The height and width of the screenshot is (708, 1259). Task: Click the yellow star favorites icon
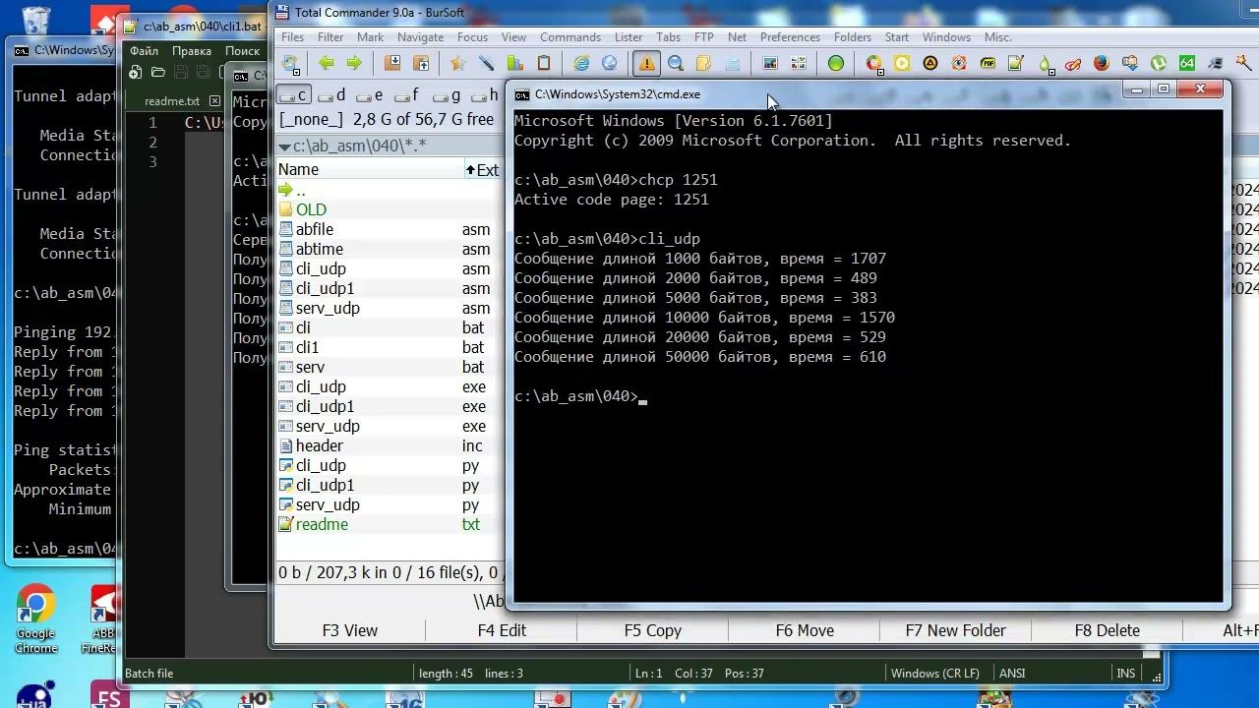tap(457, 63)
